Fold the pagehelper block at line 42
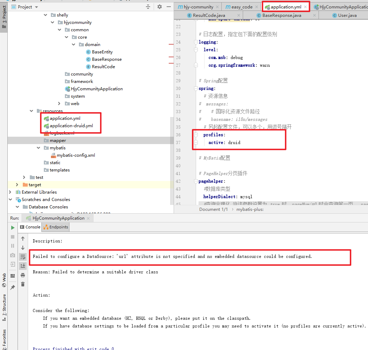Screen dimensions: 368x350 tap(196, 181)
